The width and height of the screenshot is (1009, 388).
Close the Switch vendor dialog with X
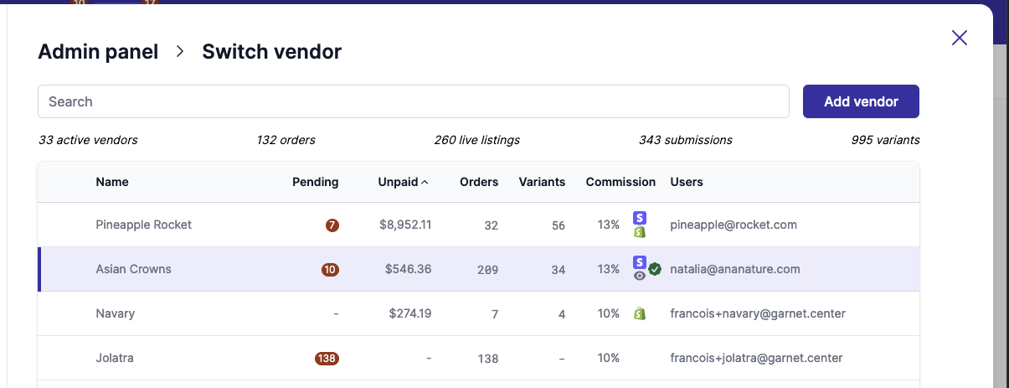click(x=960, y=38)
